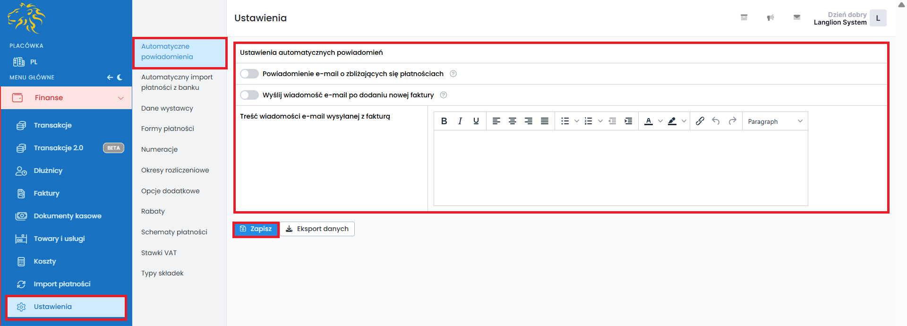Click the Zapisz button

pyautogui.click(x=256, y=229)
